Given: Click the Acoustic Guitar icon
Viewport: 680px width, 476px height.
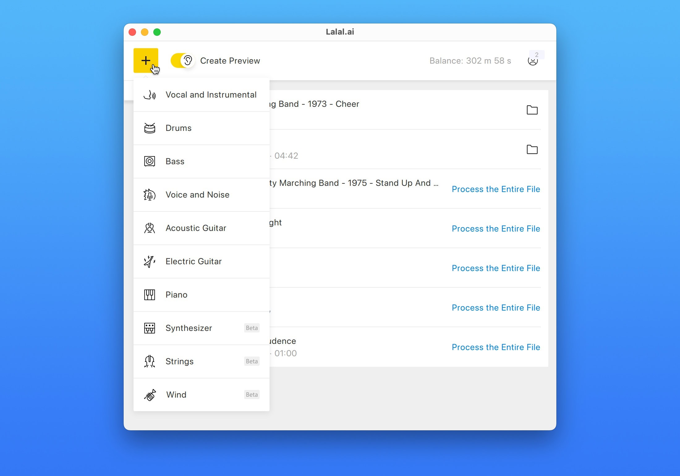Looking at the screenshot, I should click(150, 228).
